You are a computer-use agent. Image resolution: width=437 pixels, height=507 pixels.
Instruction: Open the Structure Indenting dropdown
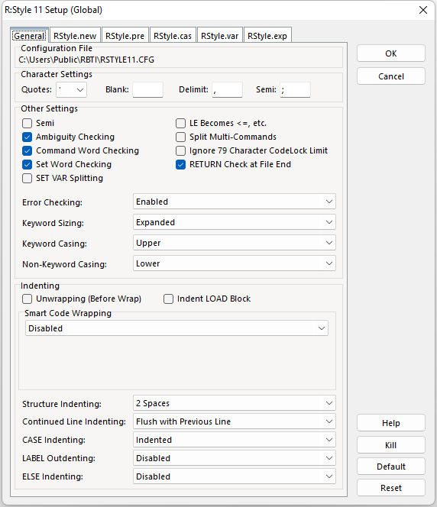(235, 403)
